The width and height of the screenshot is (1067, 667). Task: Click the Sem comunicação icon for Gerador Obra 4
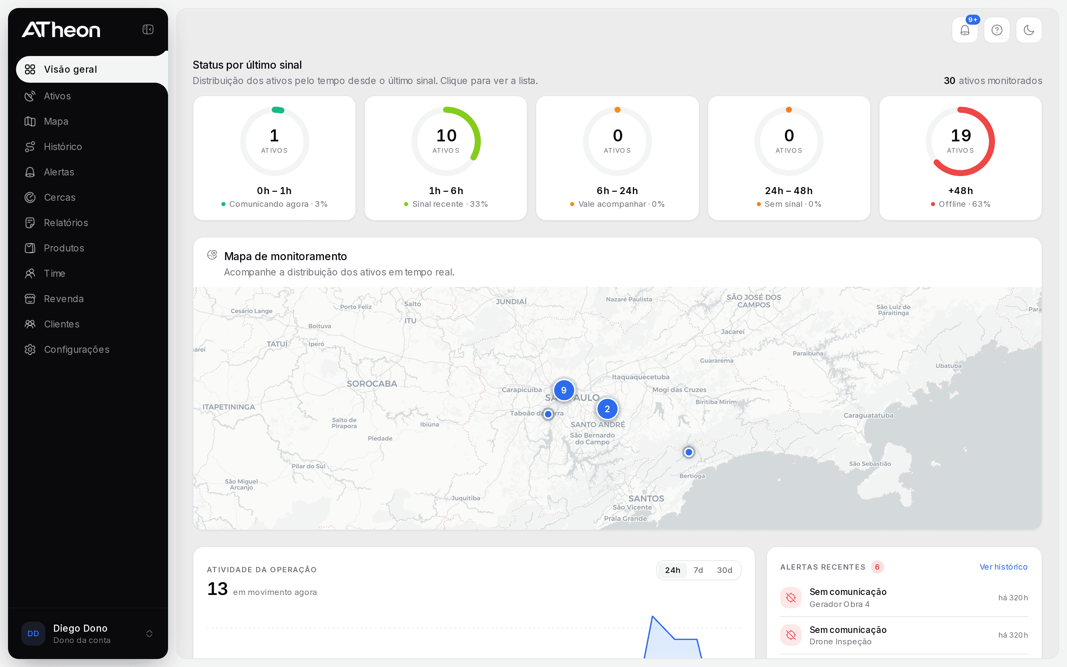791,598
